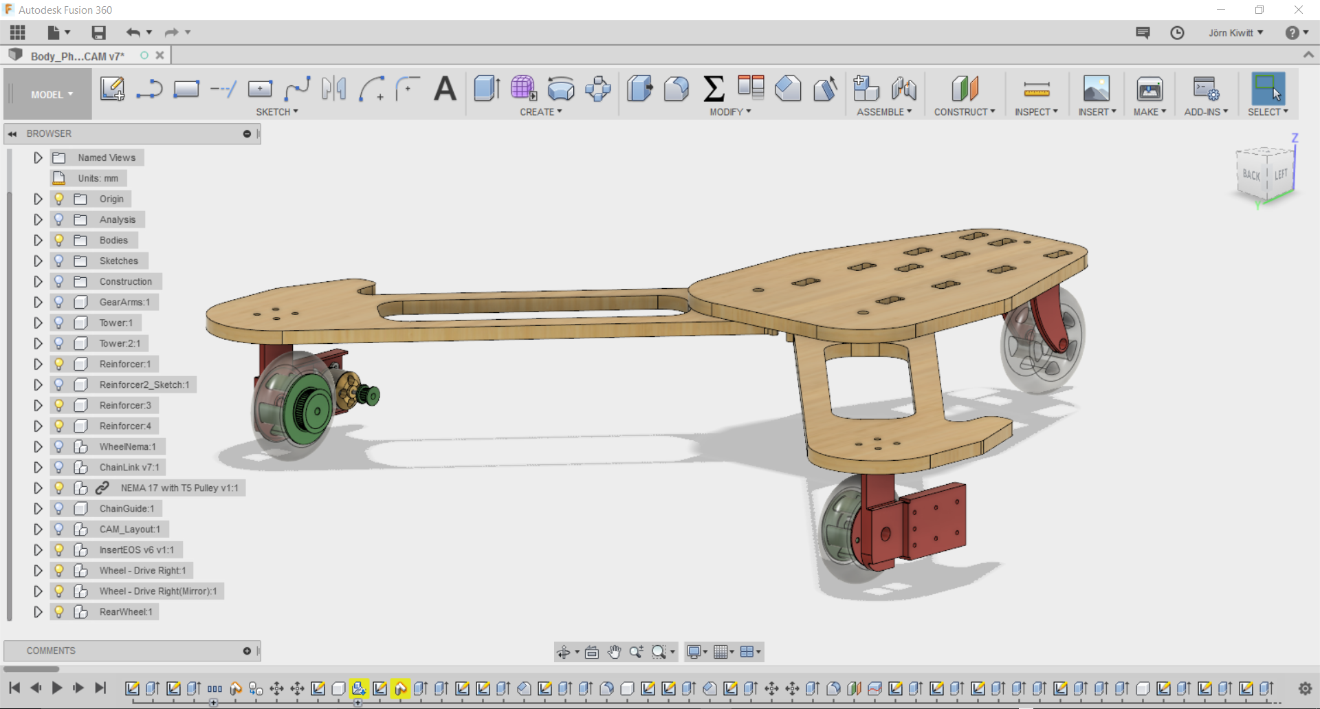This screenshot has height=709, width=1320.
Task: Save the document with the disk icon
Action: point(99,32)
